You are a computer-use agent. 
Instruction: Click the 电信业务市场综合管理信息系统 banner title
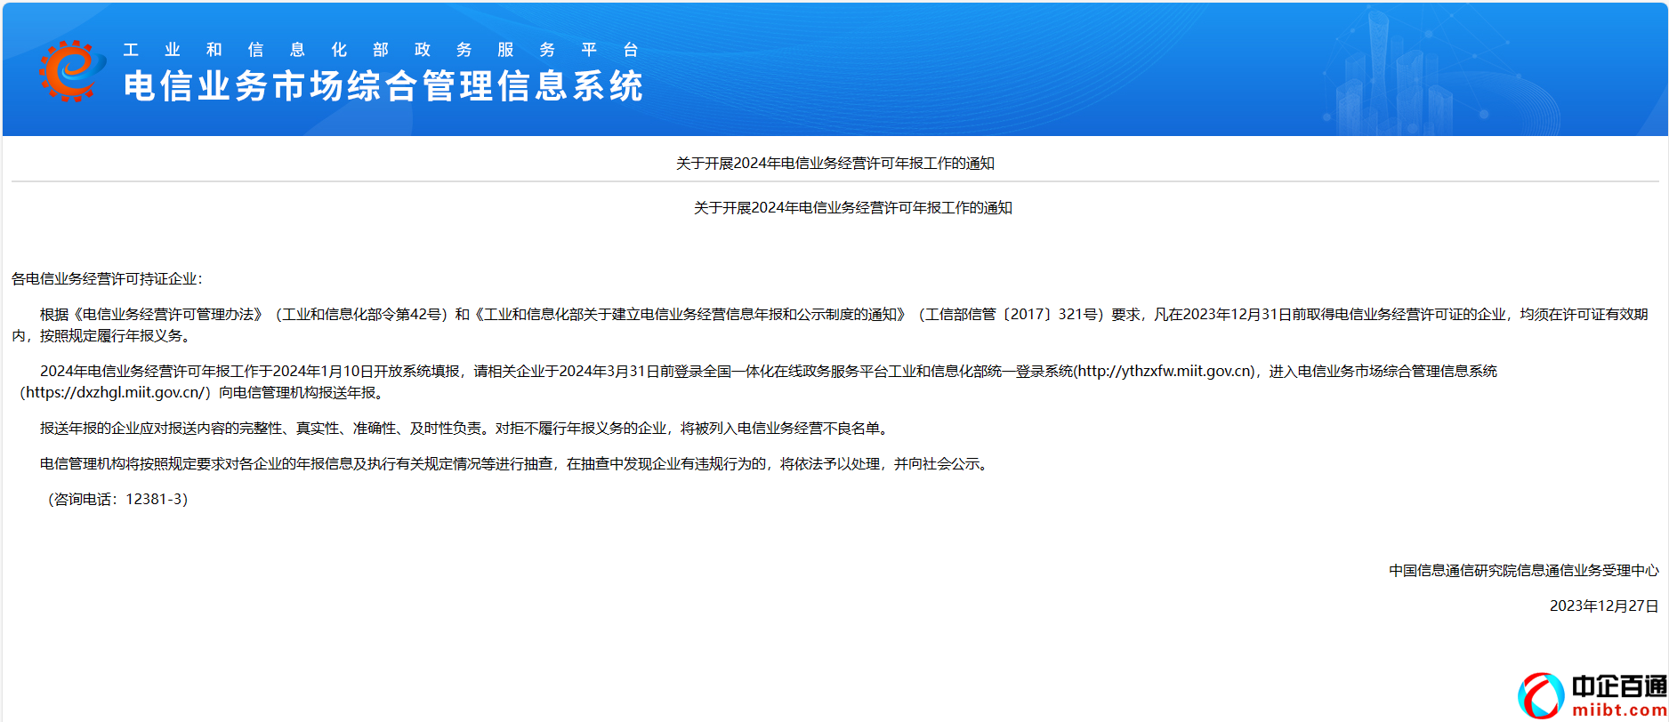(x=383, y=87)
